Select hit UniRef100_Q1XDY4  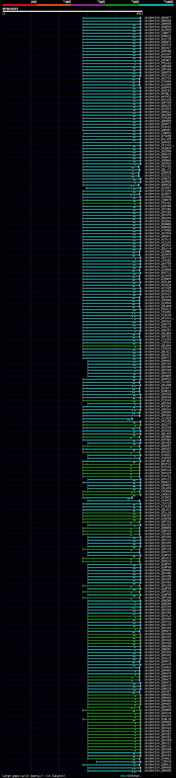(158, 109)
